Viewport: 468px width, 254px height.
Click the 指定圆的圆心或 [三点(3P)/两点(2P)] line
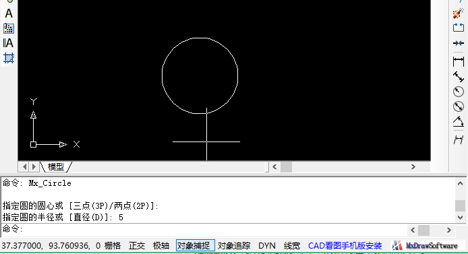tap(81, 205)
